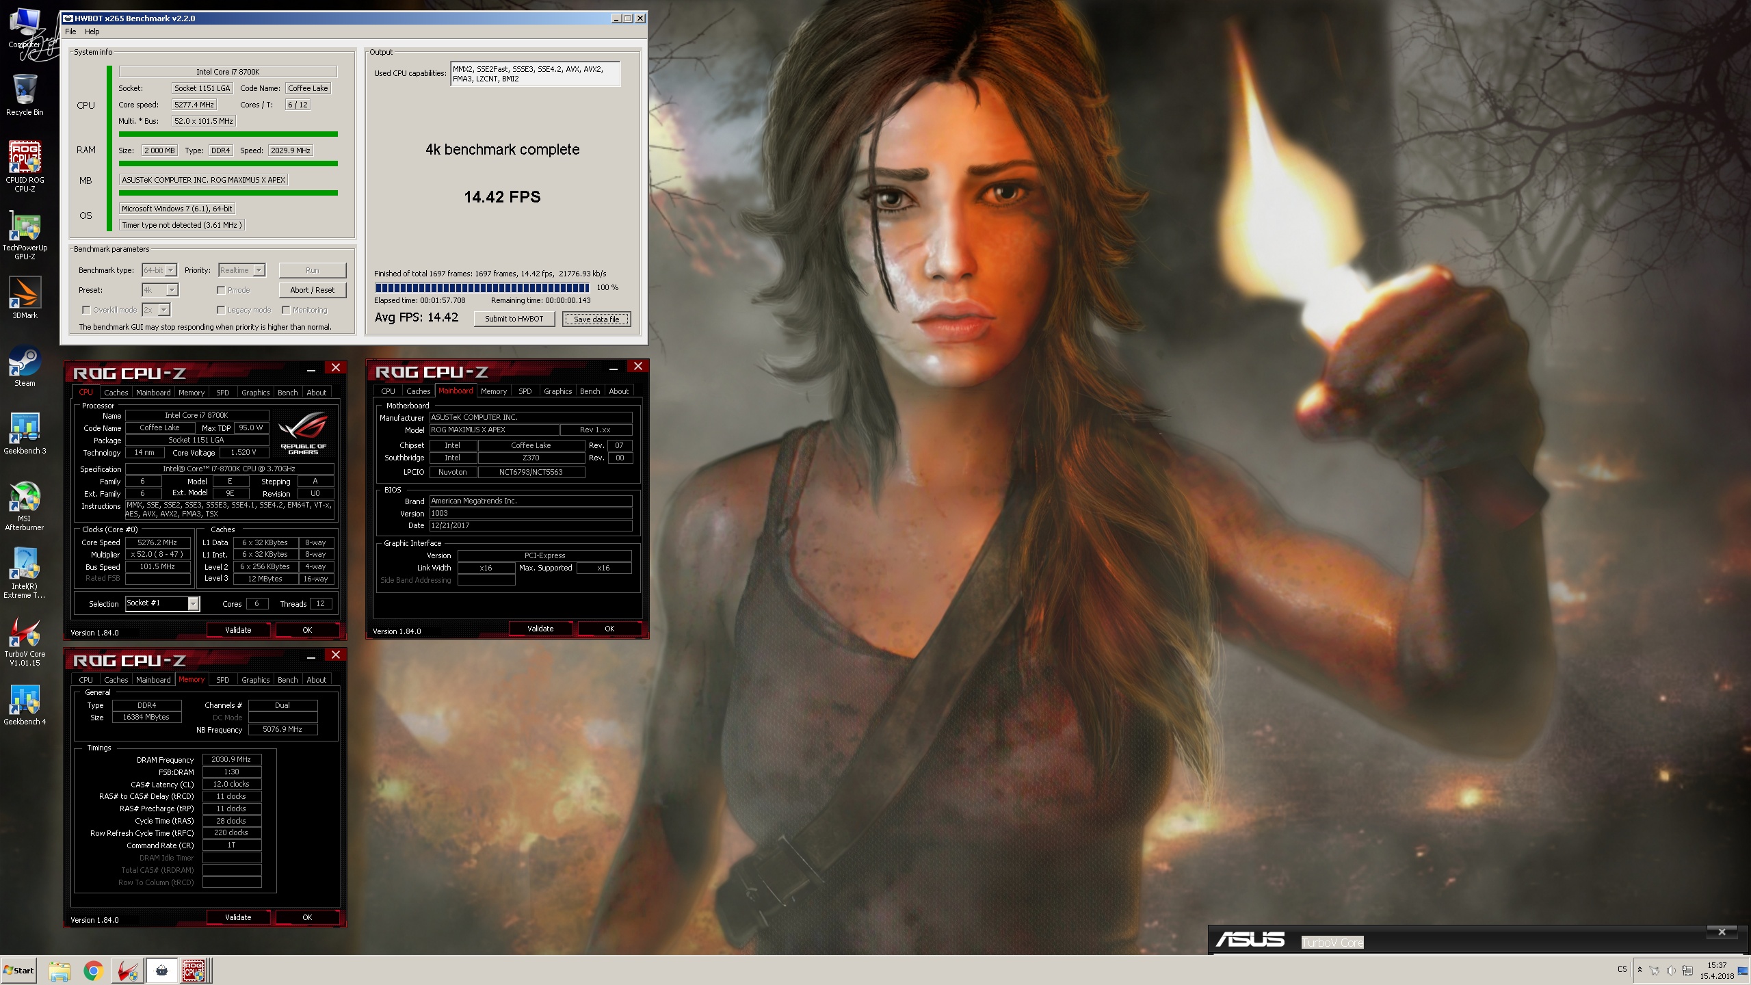1751x985 pixels.
Task: Click the Show Desktop tray icon
Action: tap(1743, 971)
